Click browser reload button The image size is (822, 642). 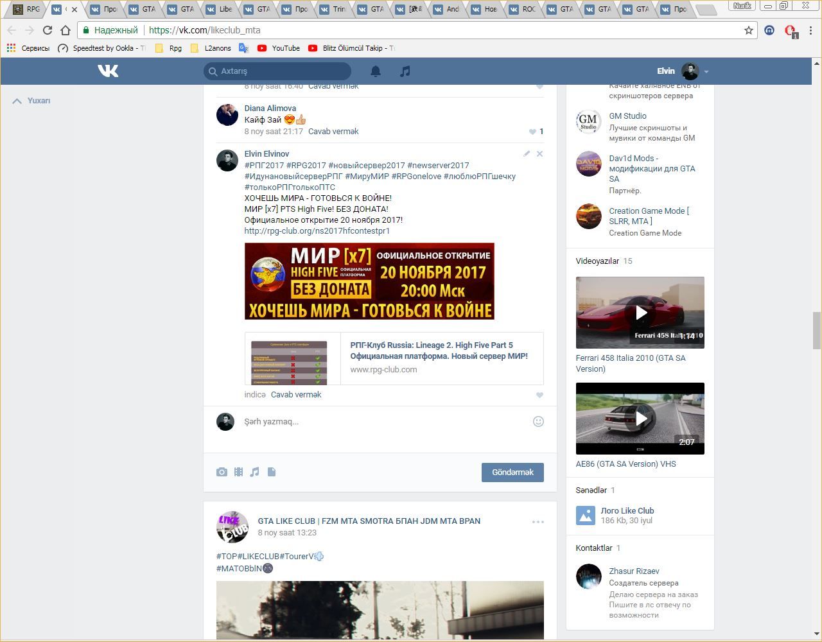[47, 30]
